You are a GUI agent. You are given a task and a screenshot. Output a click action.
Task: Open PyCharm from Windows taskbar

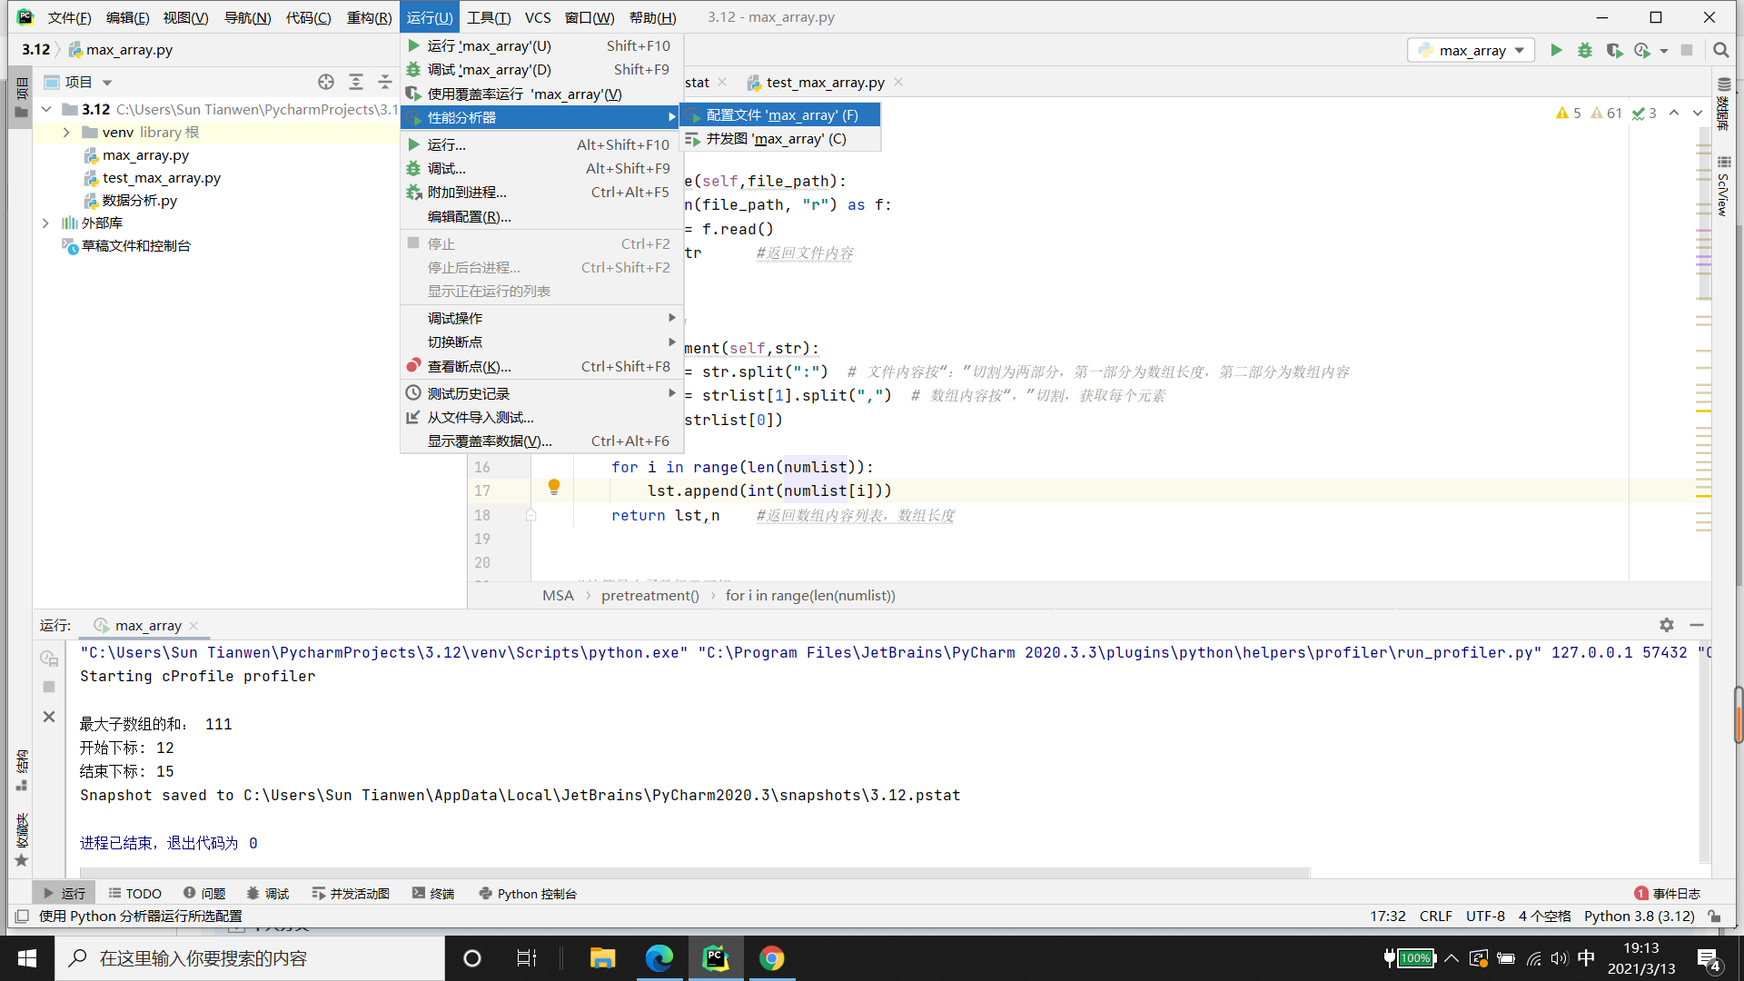715,958
